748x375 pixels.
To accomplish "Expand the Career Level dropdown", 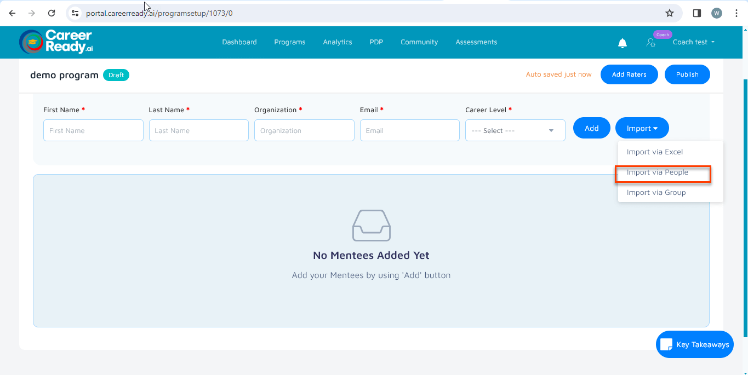I will point(515,131).
